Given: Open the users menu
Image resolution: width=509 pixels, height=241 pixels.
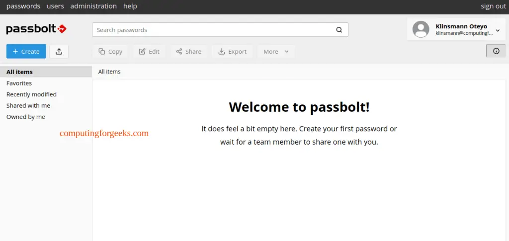Looking at the screenshot, I should (55, 6).
